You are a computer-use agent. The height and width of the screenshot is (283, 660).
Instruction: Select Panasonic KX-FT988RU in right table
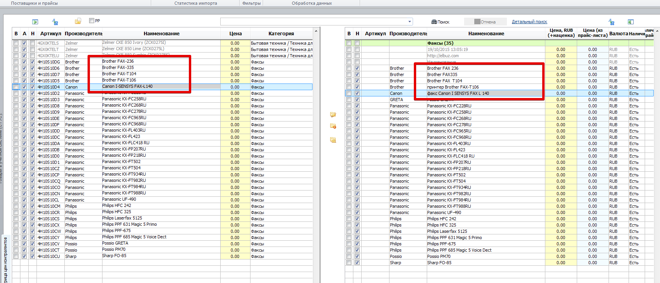449,206
